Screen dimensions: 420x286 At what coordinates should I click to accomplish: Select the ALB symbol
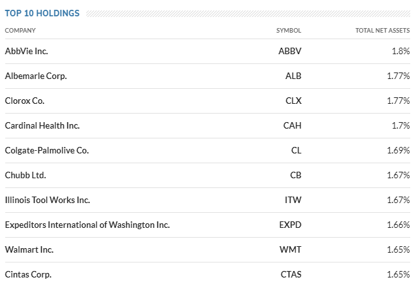coord(293,76)
